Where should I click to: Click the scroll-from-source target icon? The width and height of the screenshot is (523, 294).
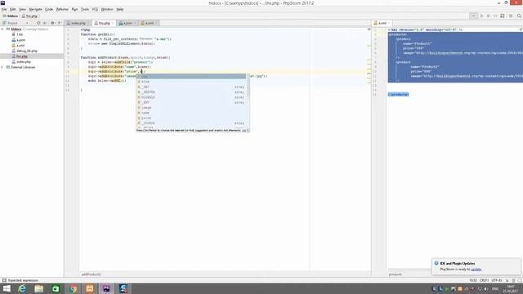pos(38,23)
